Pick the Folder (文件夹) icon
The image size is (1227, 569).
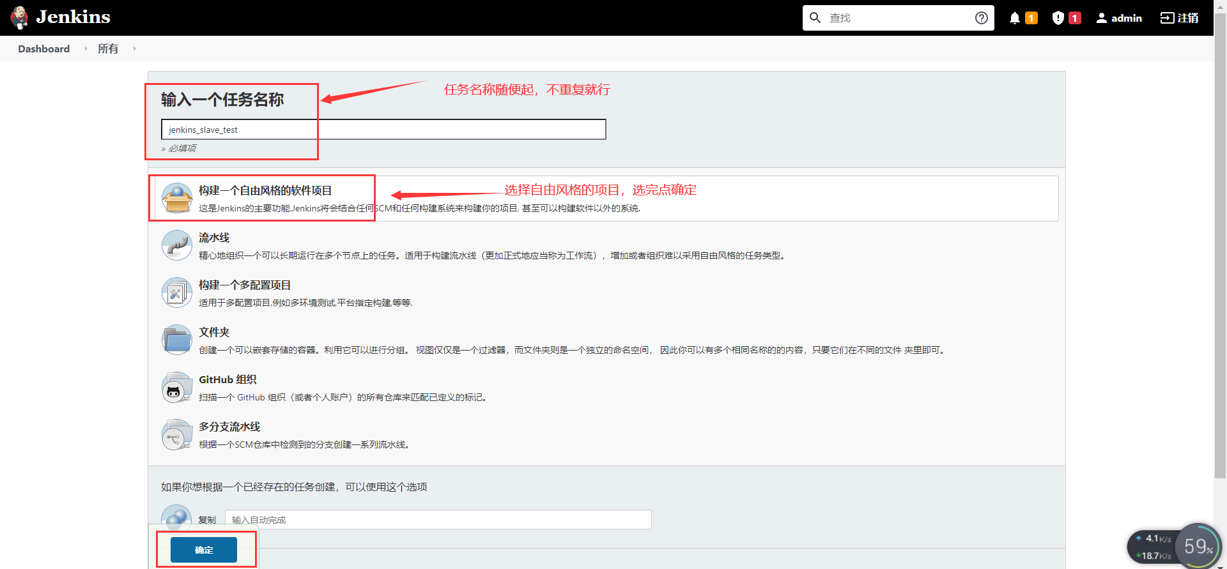click(x=177, y=340)
